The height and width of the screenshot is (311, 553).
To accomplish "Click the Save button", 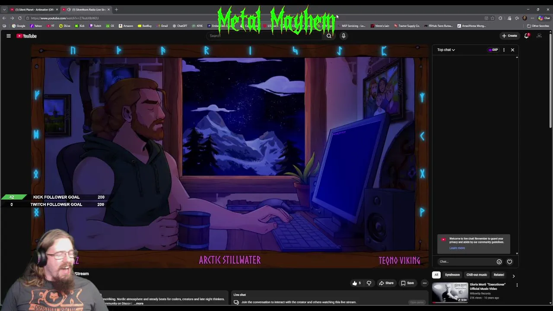I will (407, 283).
